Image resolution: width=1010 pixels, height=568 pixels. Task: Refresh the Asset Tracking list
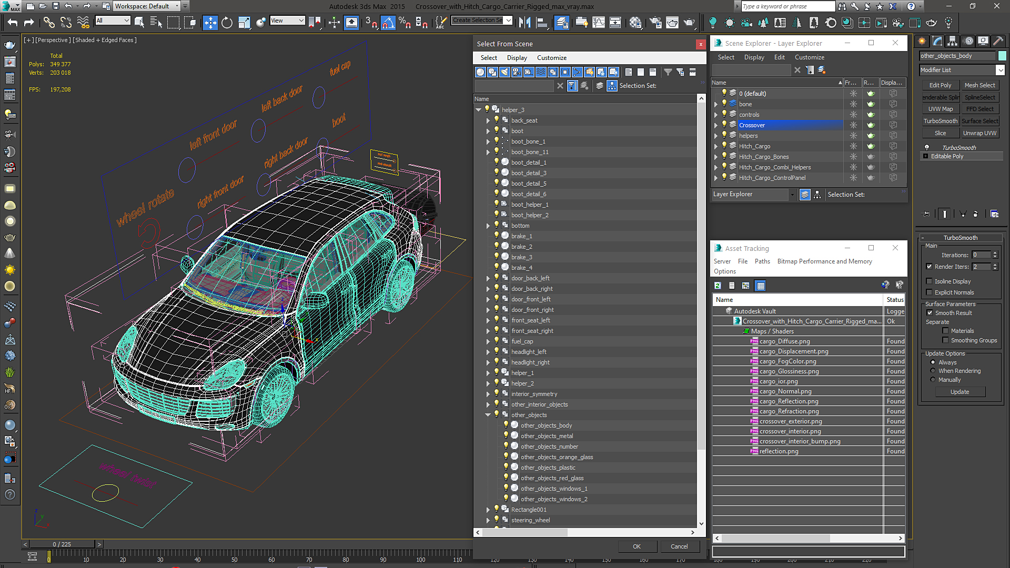click(718, 286)
